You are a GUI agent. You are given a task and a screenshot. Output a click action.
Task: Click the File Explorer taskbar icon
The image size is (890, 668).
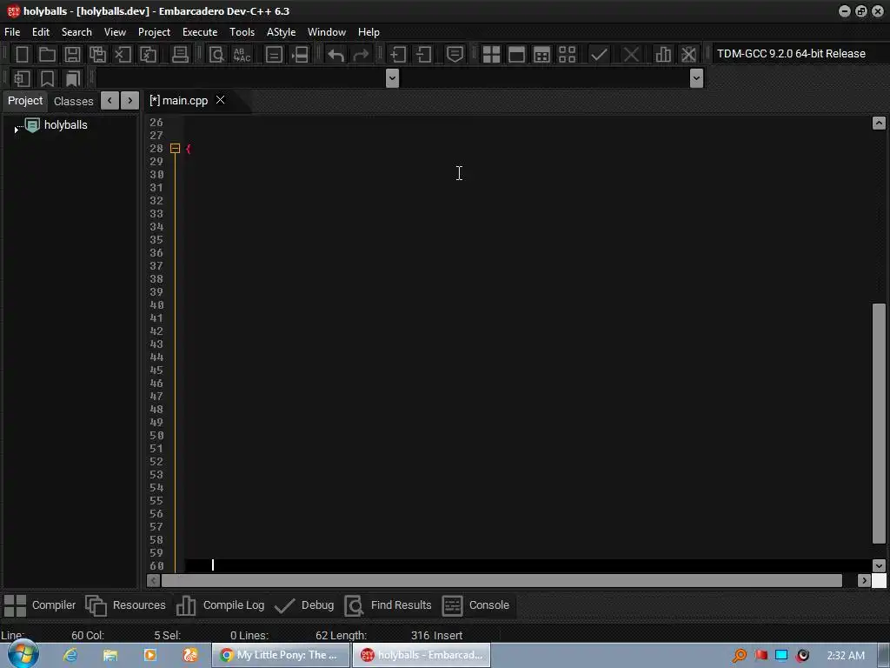pyautogui.click(x=110, y=655)
